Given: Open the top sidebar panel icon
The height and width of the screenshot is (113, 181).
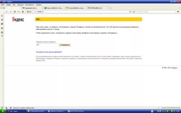Looking at the screenshot, I should 2,16.
